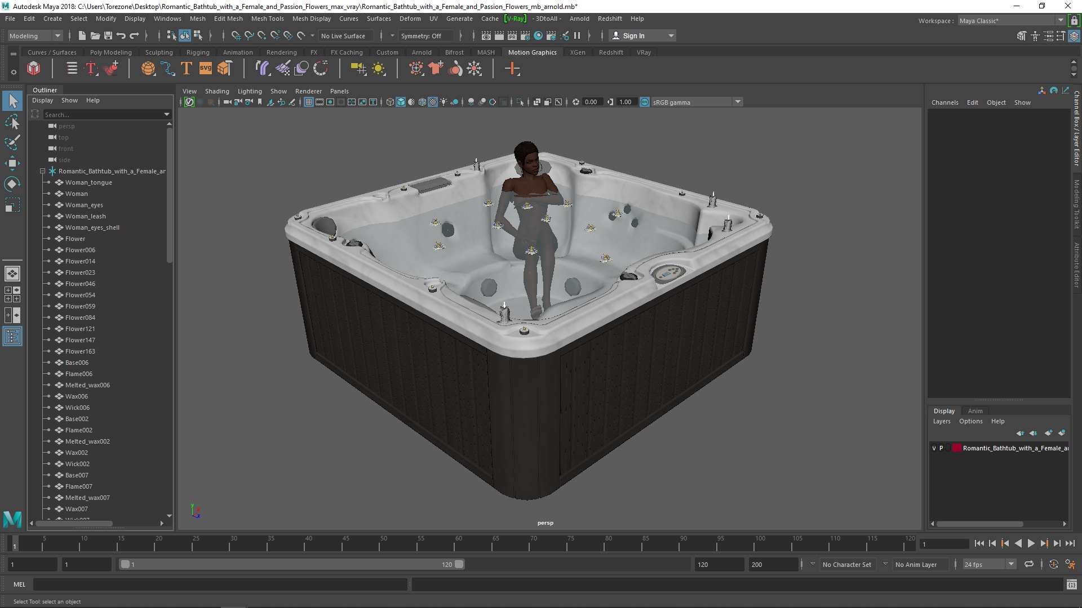Screen dimensions: 1082x608
Task: Toggle the sRGB gamma view transform button
Action: pyautogui.click(x=645, y=102)
